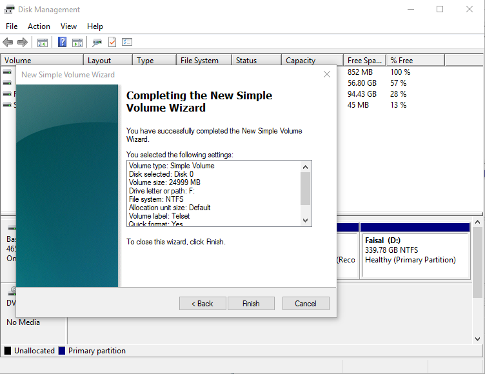Toggle the Show/Hide Action Pane icon

point(77,43)
